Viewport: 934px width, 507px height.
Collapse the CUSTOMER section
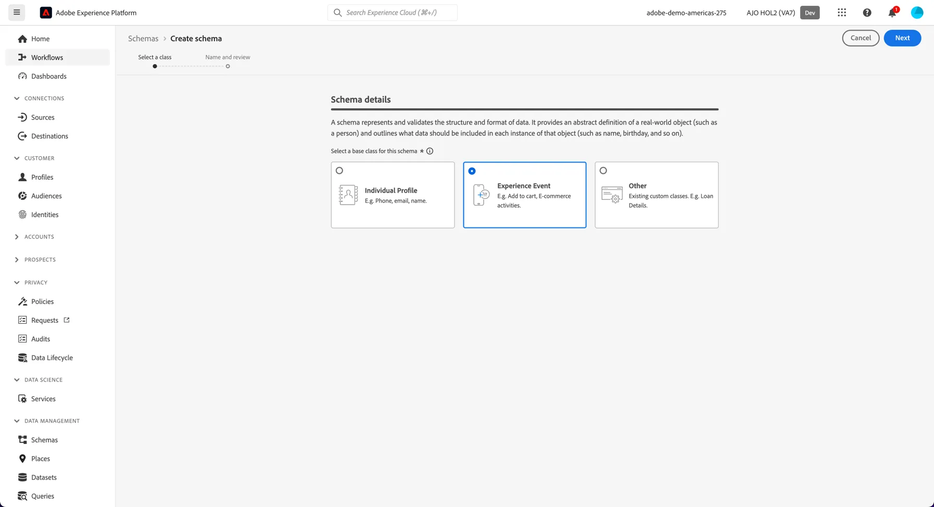17,158
